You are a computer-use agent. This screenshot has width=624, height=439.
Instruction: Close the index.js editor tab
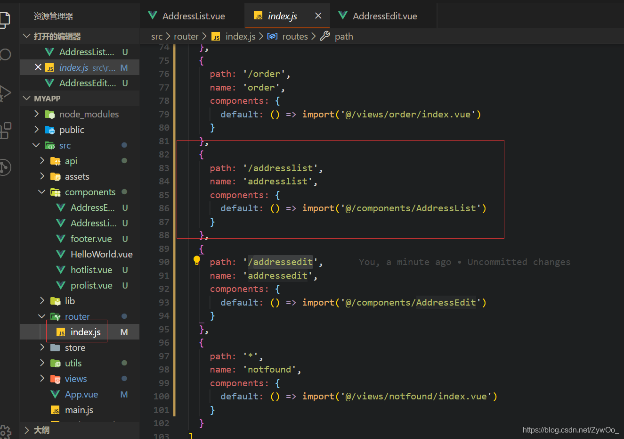[318, 16]
